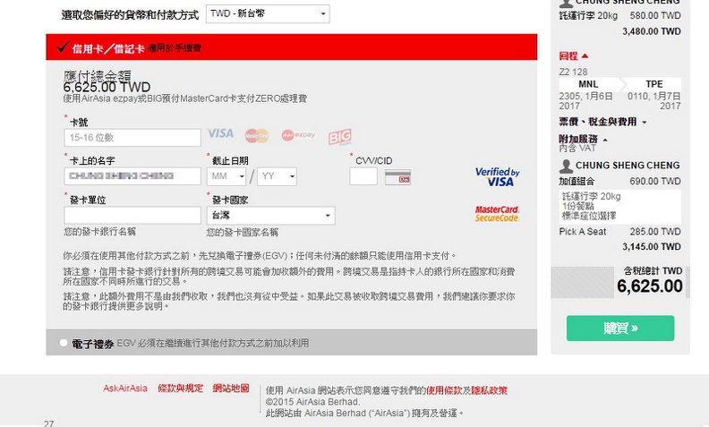Collapse the 附加服務 section
Viewport: 709px width, 427px height.
pos(583,139)
